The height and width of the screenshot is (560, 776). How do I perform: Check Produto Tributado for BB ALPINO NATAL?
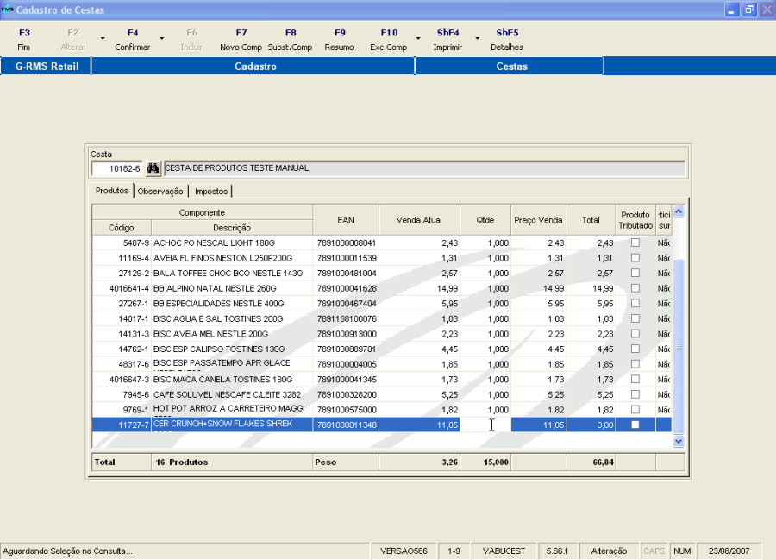[x=635, y=288]
